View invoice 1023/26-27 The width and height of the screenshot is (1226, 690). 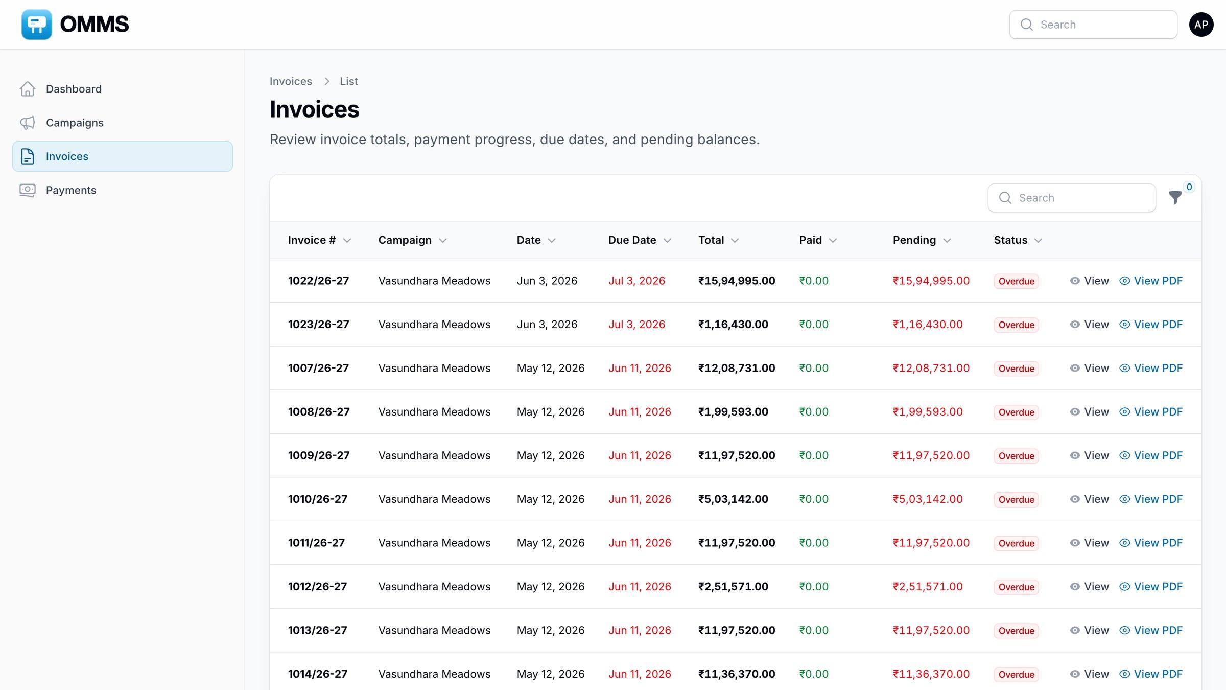1089,325
